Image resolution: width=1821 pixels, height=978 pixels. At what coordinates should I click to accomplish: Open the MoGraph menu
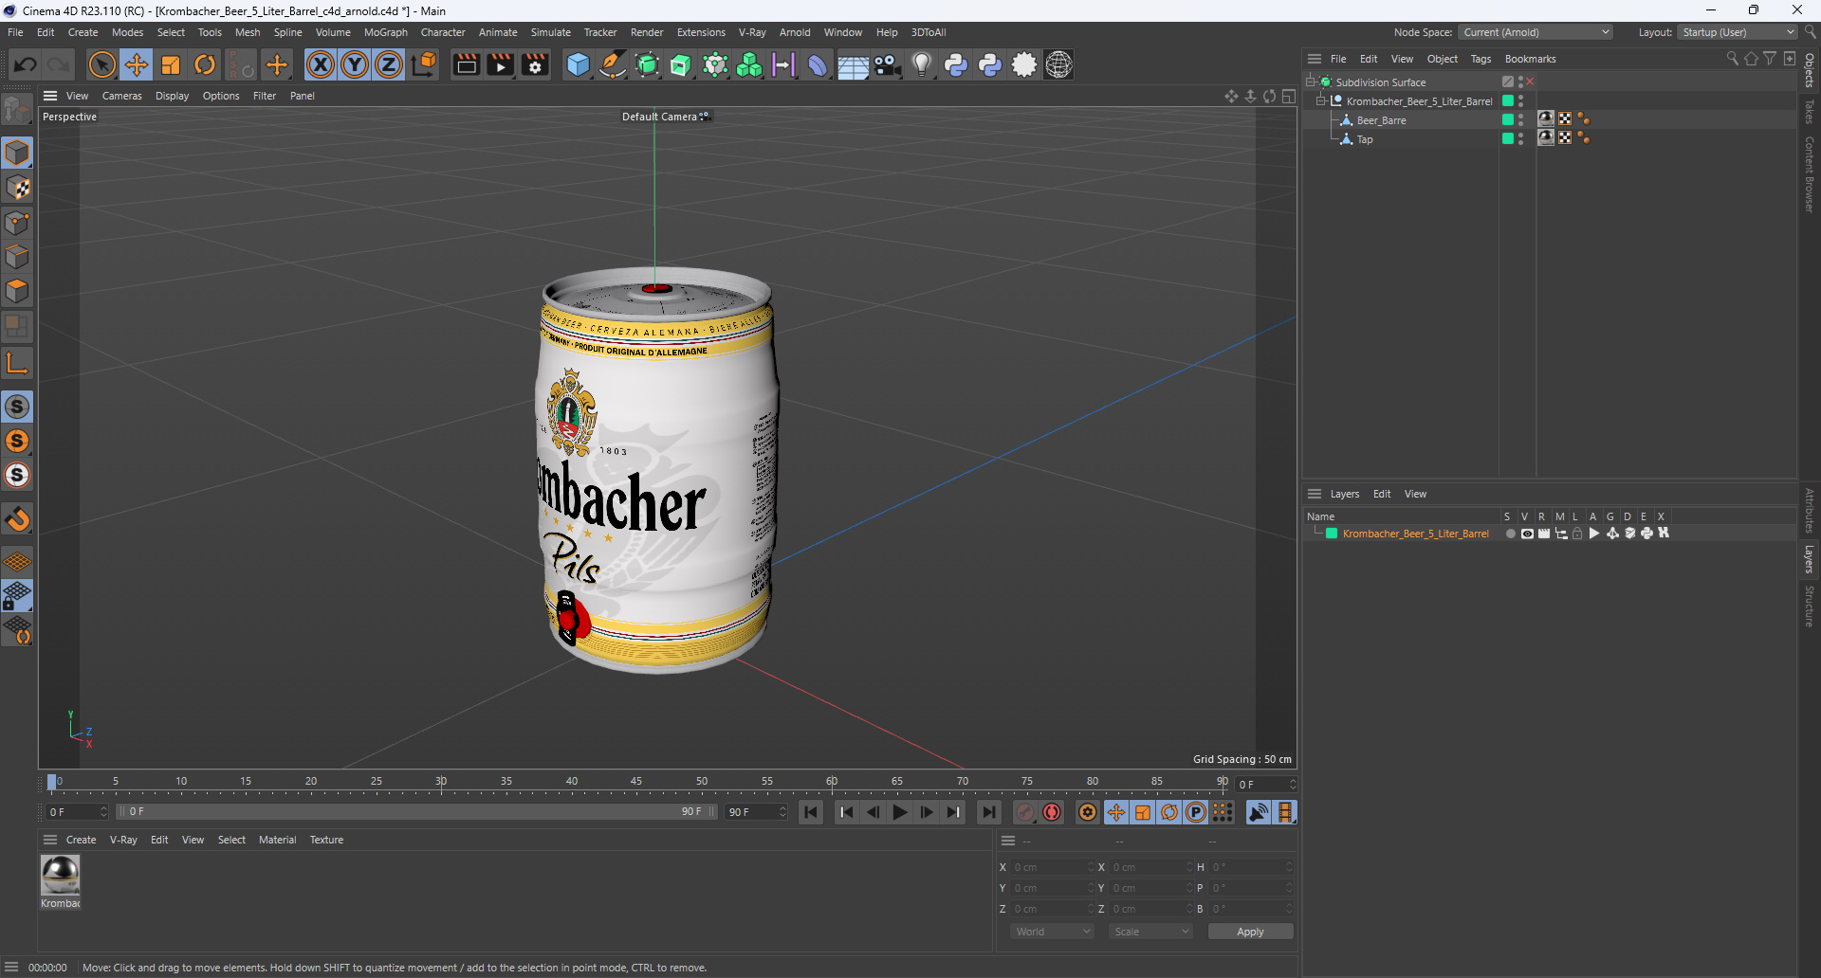coord(385,32)
